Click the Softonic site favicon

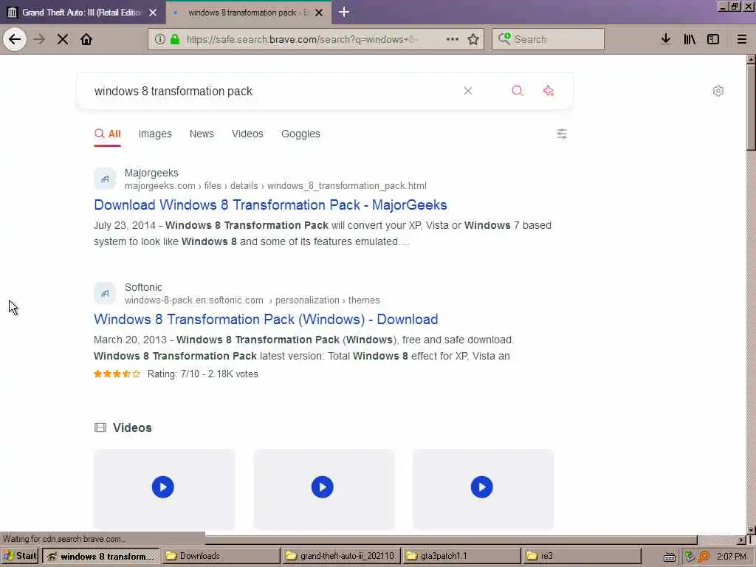click(105, 293)
